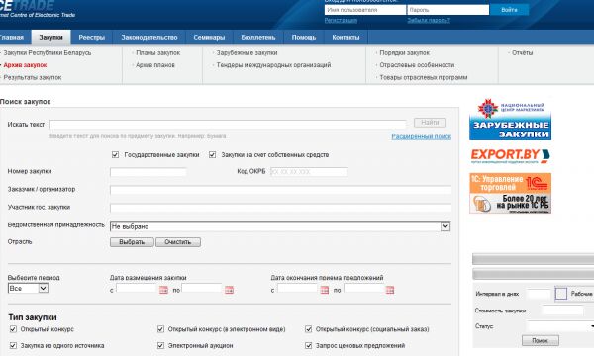Open Выберите период dropdown
The image size is (594, 356).
click(29, 289)
